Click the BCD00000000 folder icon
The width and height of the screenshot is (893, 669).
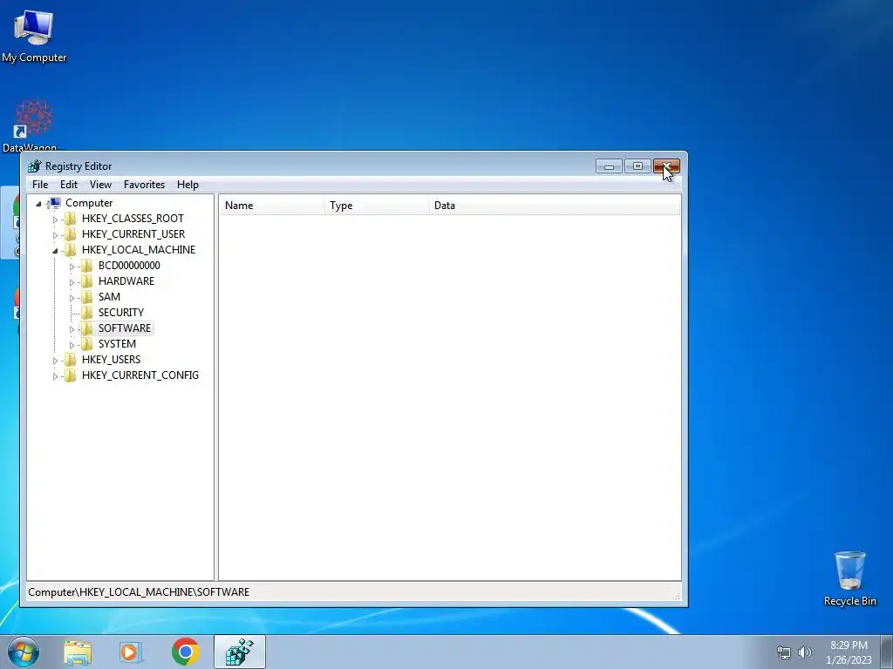(x=86, y=265)
